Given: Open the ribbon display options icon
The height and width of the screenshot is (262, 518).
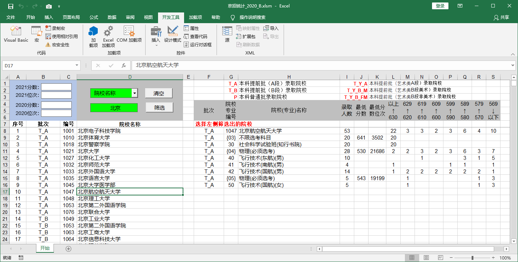Looking at the screenshot, I should click(460, 6).
